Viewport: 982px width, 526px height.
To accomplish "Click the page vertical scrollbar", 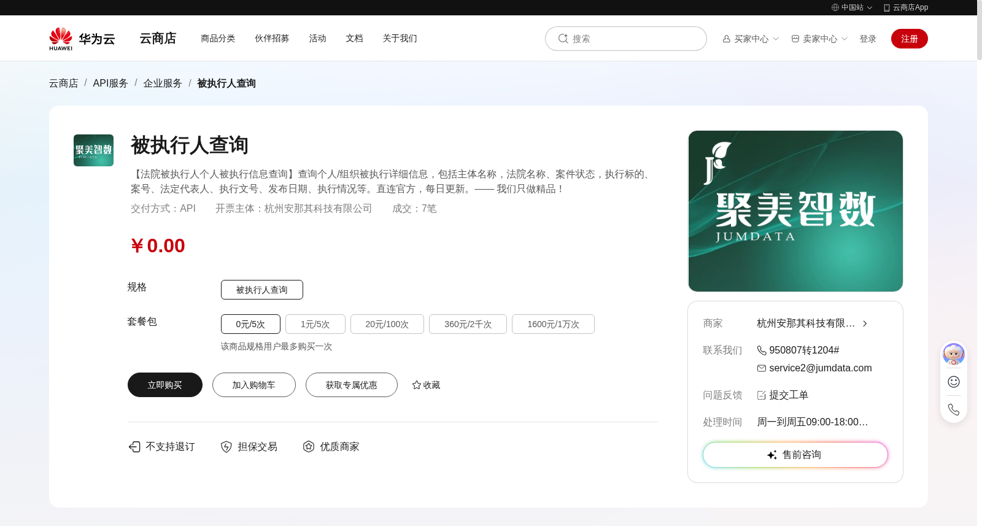I will (x=979, y=31).
